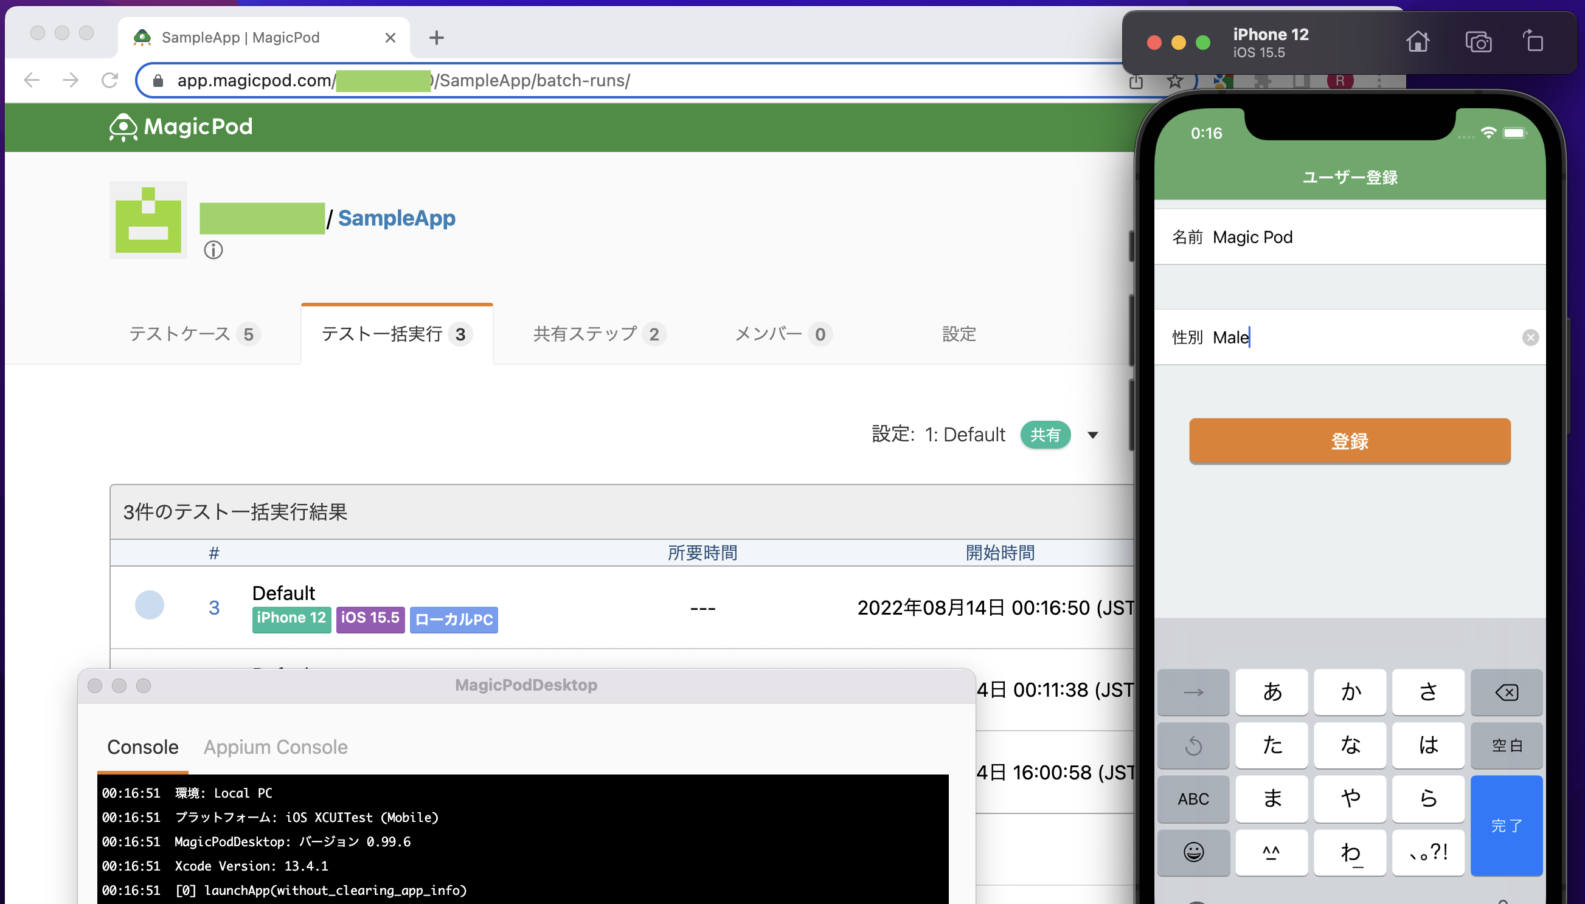Click the 開始時間 column header
1585x904 pixels.
[1000, 553]
